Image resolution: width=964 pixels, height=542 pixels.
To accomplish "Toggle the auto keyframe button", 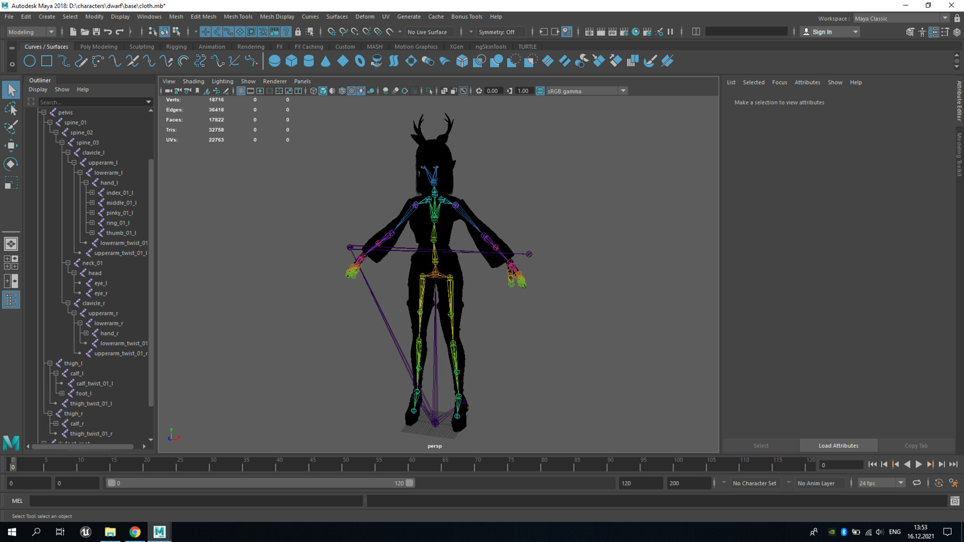I will click(939, 483).
